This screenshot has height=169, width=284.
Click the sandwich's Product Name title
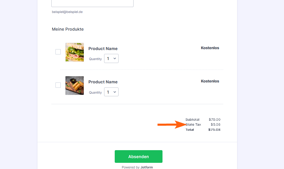pos(103,49)
